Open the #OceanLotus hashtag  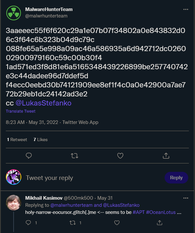[x=161, y=212]
